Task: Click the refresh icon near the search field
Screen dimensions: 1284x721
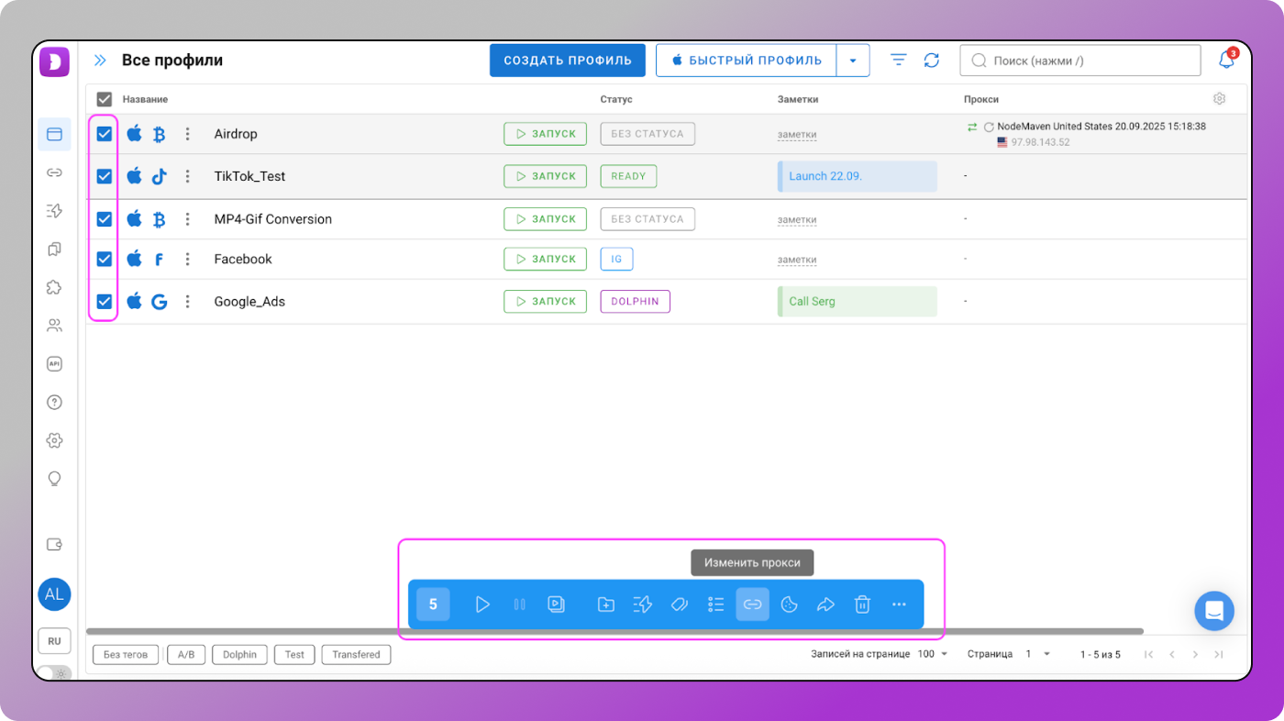Action: tap(932, 61)
